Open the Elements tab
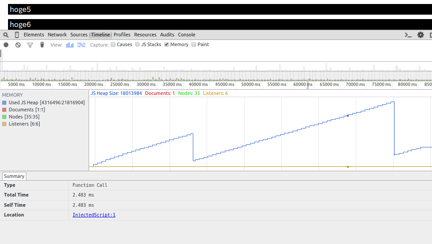The width and height of the screenshot is (432, 244). pos(34,35)
